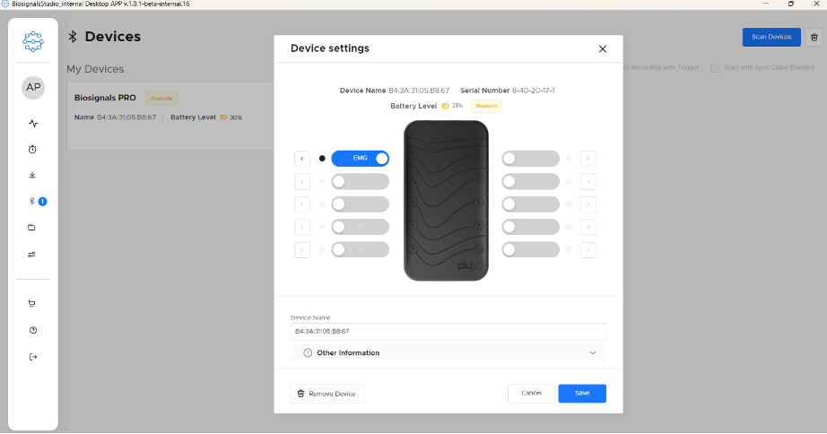
Task: Click the left arrow for channel 3
Action: 301,204
